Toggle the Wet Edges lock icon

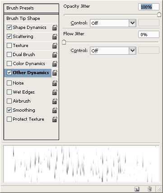coord(55,92)
